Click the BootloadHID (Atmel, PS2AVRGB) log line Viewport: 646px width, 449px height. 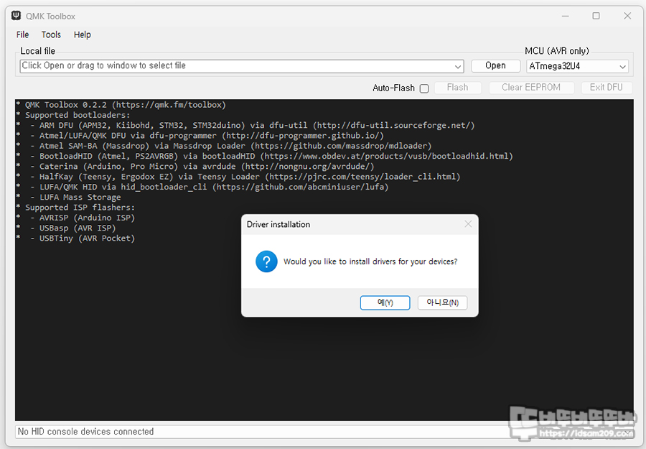[264, 157]
